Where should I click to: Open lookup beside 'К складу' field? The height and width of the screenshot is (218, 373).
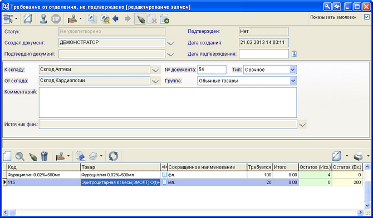pos(155,70)
